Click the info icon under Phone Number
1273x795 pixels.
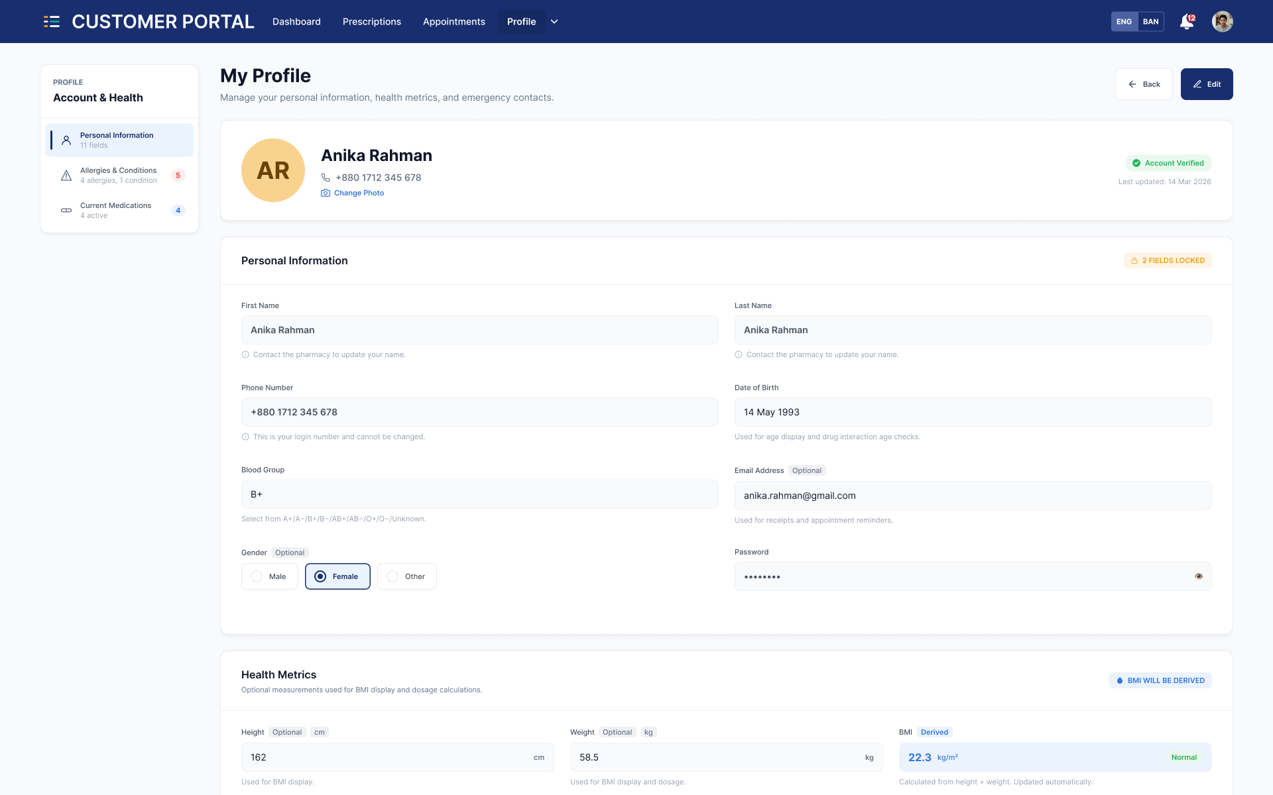coord(245,437)
